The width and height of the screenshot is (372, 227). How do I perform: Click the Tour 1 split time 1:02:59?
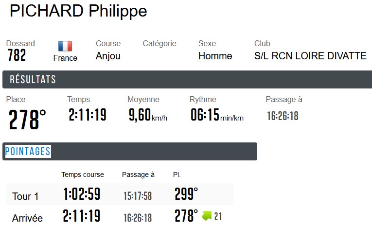tap(82, 194)
